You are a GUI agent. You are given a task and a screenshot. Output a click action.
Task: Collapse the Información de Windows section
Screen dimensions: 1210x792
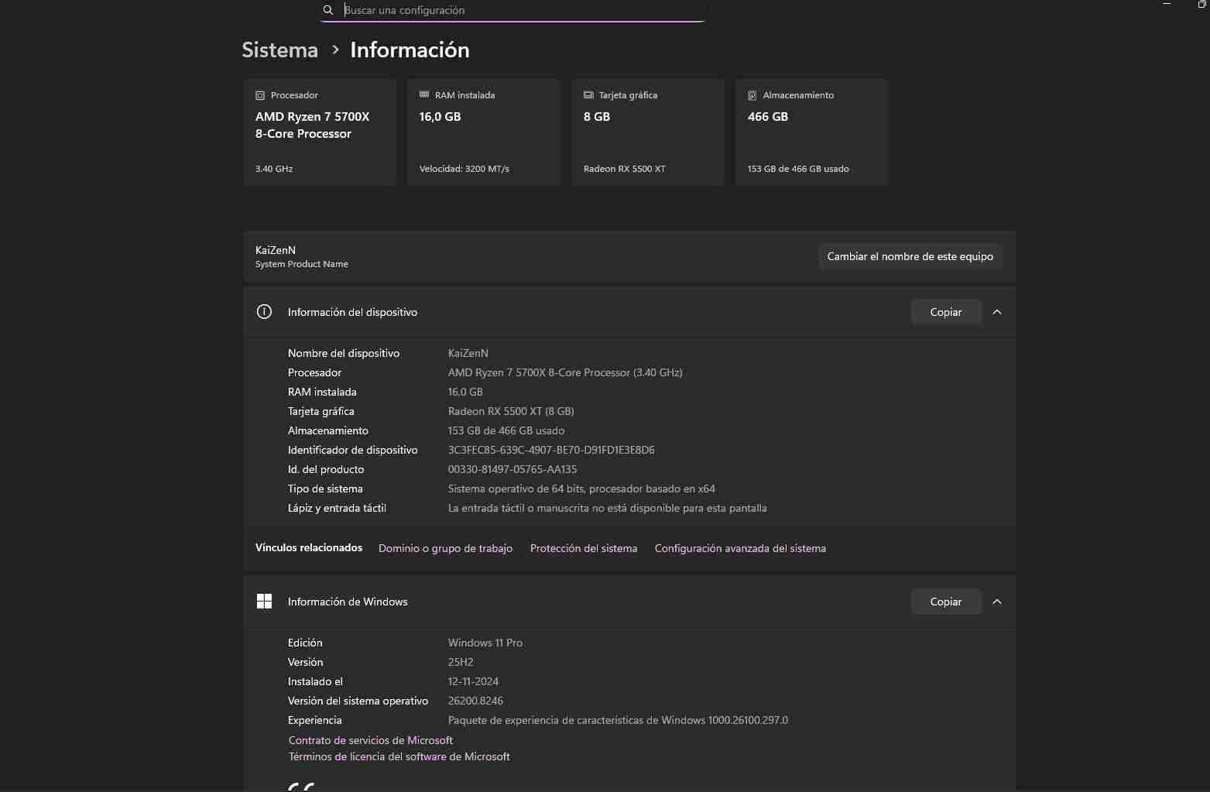pos(997,601)
